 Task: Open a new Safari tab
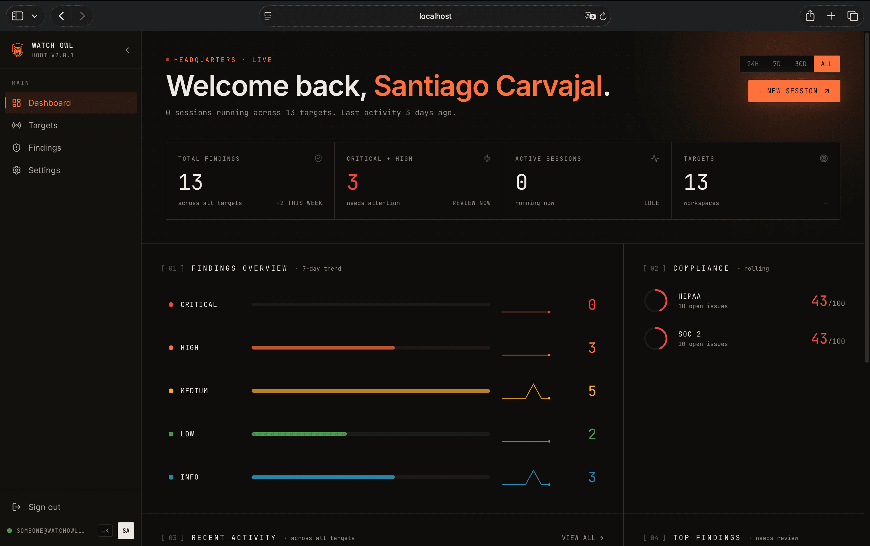point(831,16)
